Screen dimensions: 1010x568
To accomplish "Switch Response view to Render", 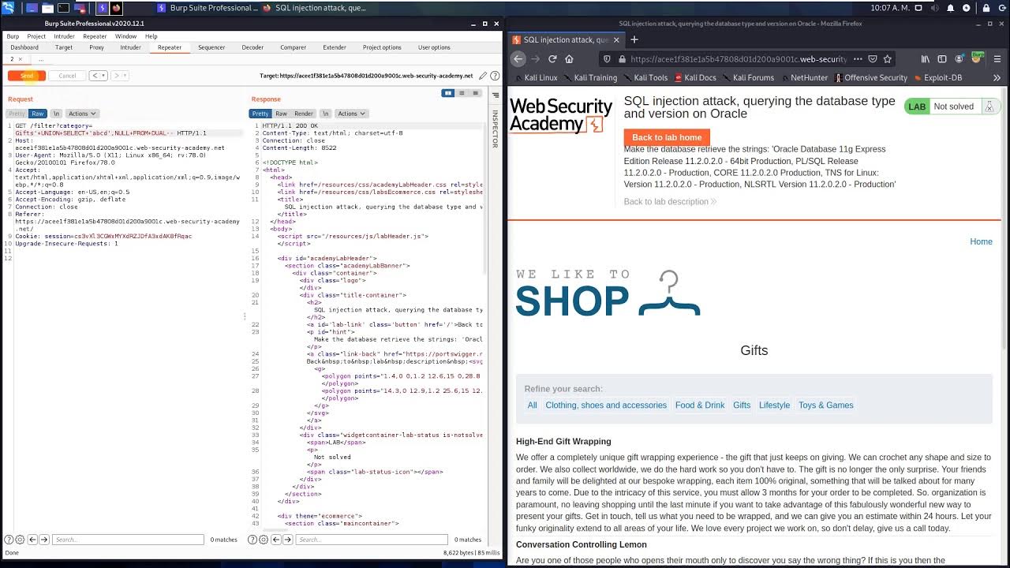I will [x=304, y=114].
